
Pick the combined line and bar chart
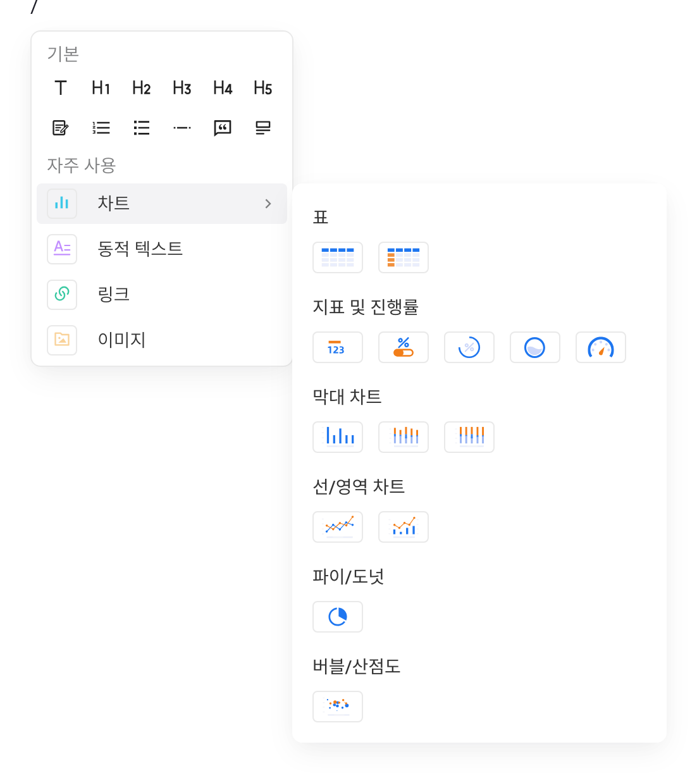point(404,527)
